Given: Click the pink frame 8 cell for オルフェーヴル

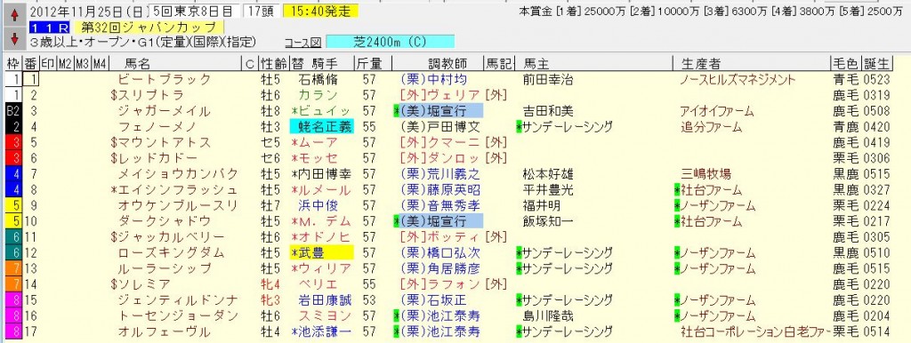Looking at the screenshot, I should tap(13, 331).
